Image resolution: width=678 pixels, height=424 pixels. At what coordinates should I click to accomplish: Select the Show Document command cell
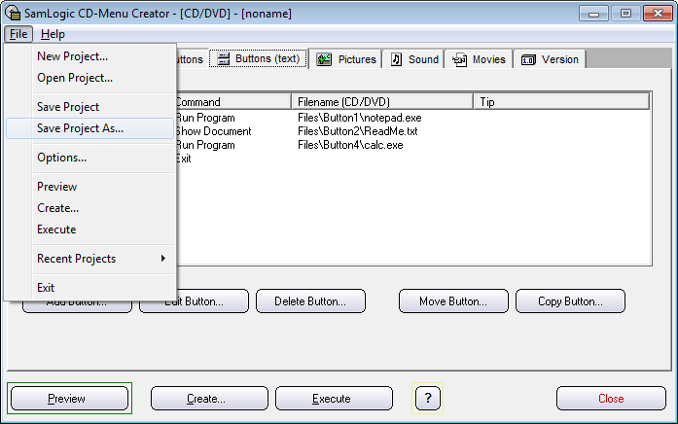pos(213,131)
